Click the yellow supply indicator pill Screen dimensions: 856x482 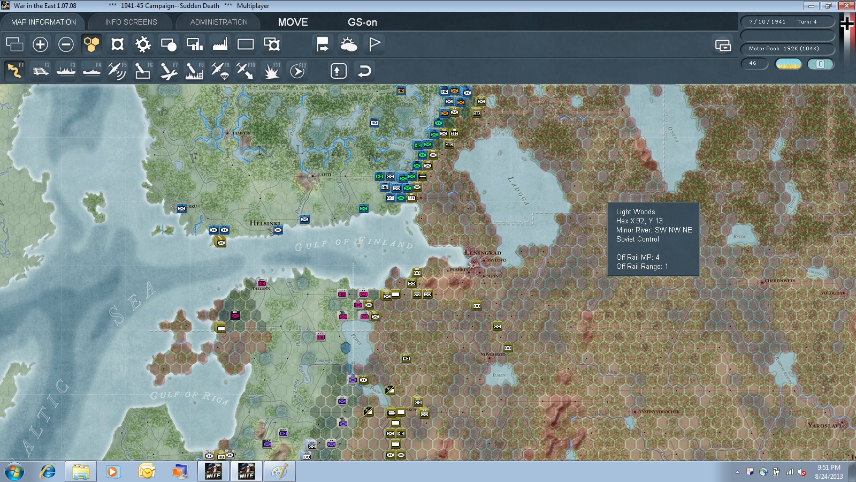tap(788, 64)
